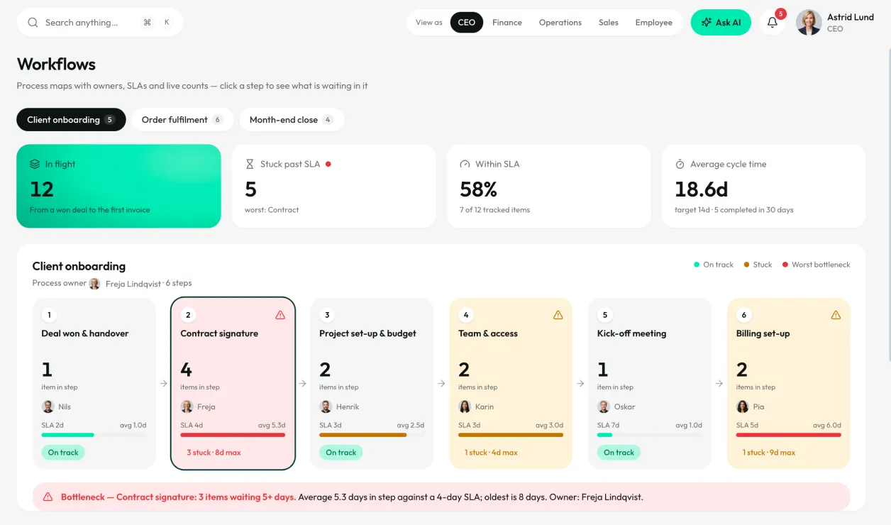Click the red Stuck past SLA dot

328,164
